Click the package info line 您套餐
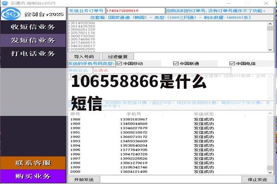Viewport: 277px width, 184px height. coord(171,17)
